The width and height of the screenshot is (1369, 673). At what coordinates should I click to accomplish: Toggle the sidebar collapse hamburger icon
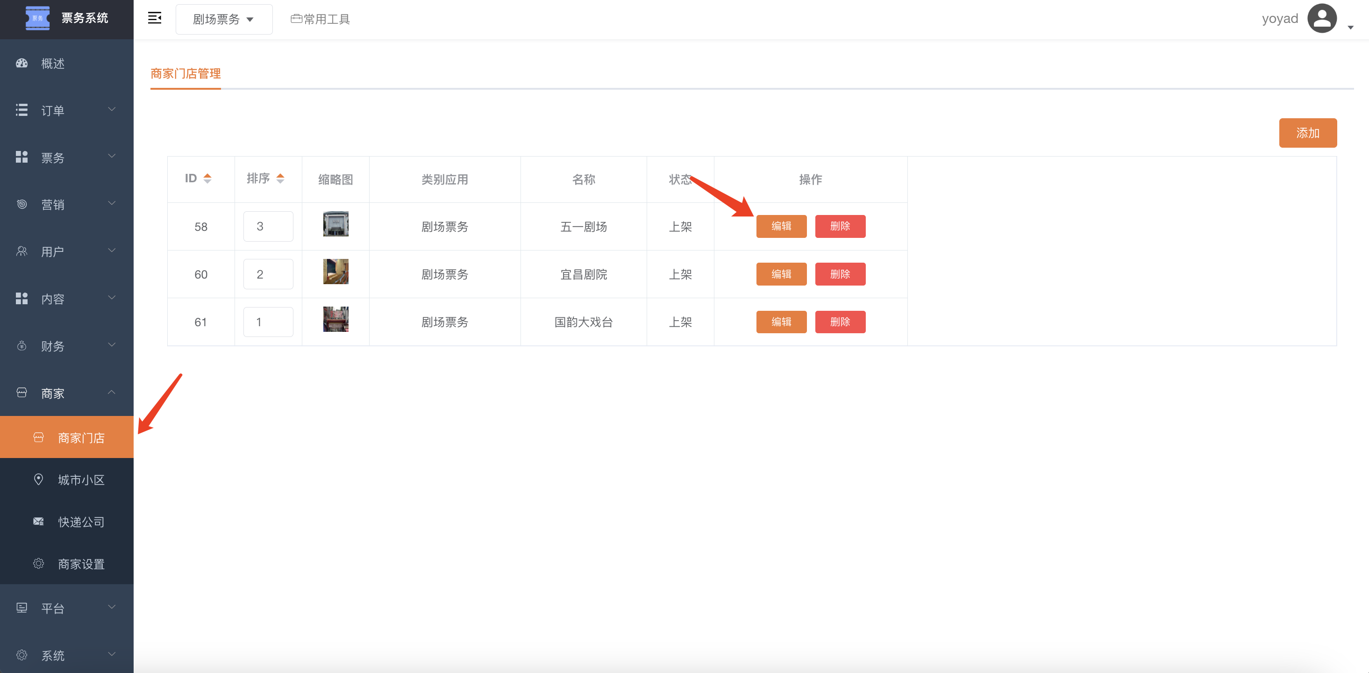point(155,18)
